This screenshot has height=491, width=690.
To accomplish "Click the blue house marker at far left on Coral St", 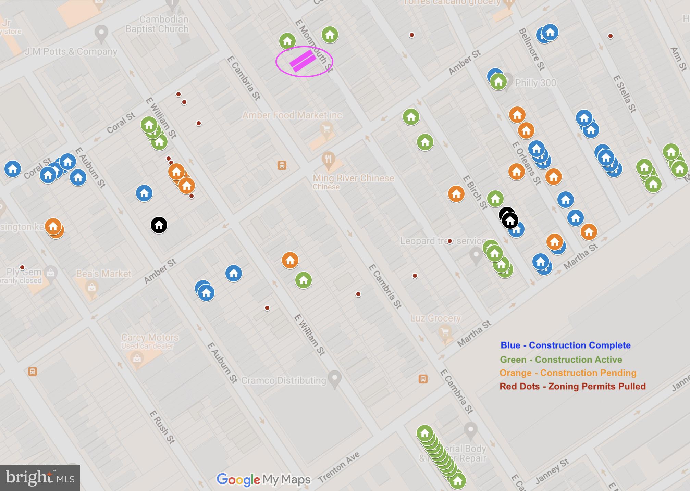I will pos(13,169).
